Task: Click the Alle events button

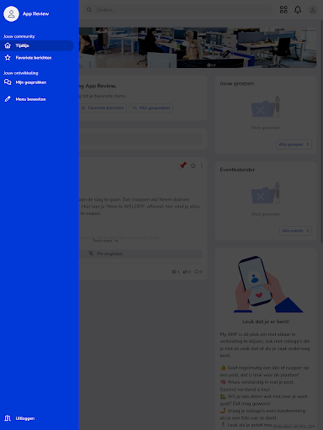Action: (x=295, y=231)
